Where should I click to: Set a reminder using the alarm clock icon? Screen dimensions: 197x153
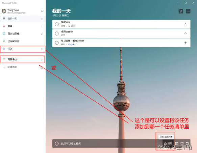pyautogui.click(x=182, y=143)
